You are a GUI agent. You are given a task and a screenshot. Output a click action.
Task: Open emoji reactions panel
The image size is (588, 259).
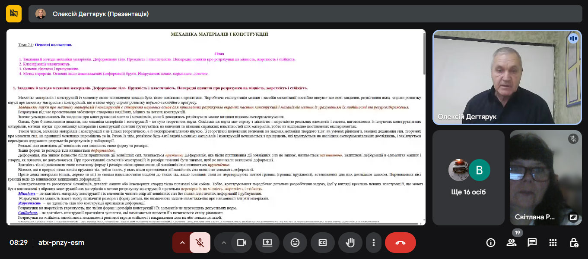[x=295, y=243]
